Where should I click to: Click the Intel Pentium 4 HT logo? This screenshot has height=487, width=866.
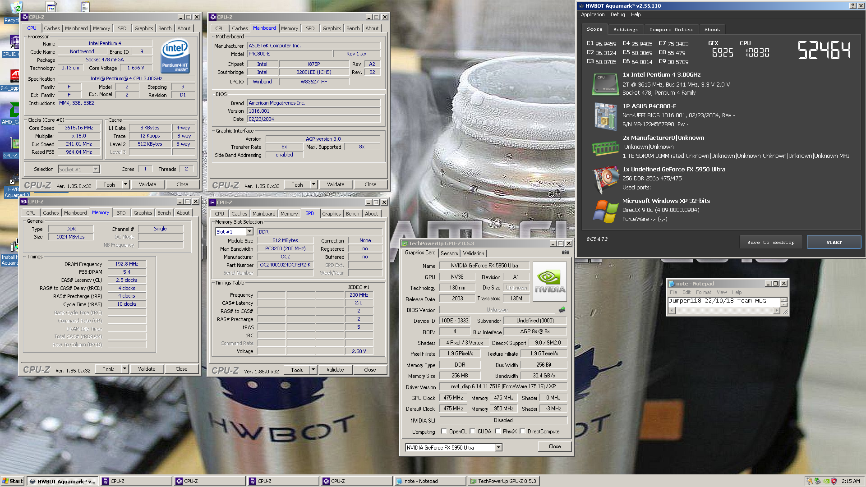coord(175,56)
